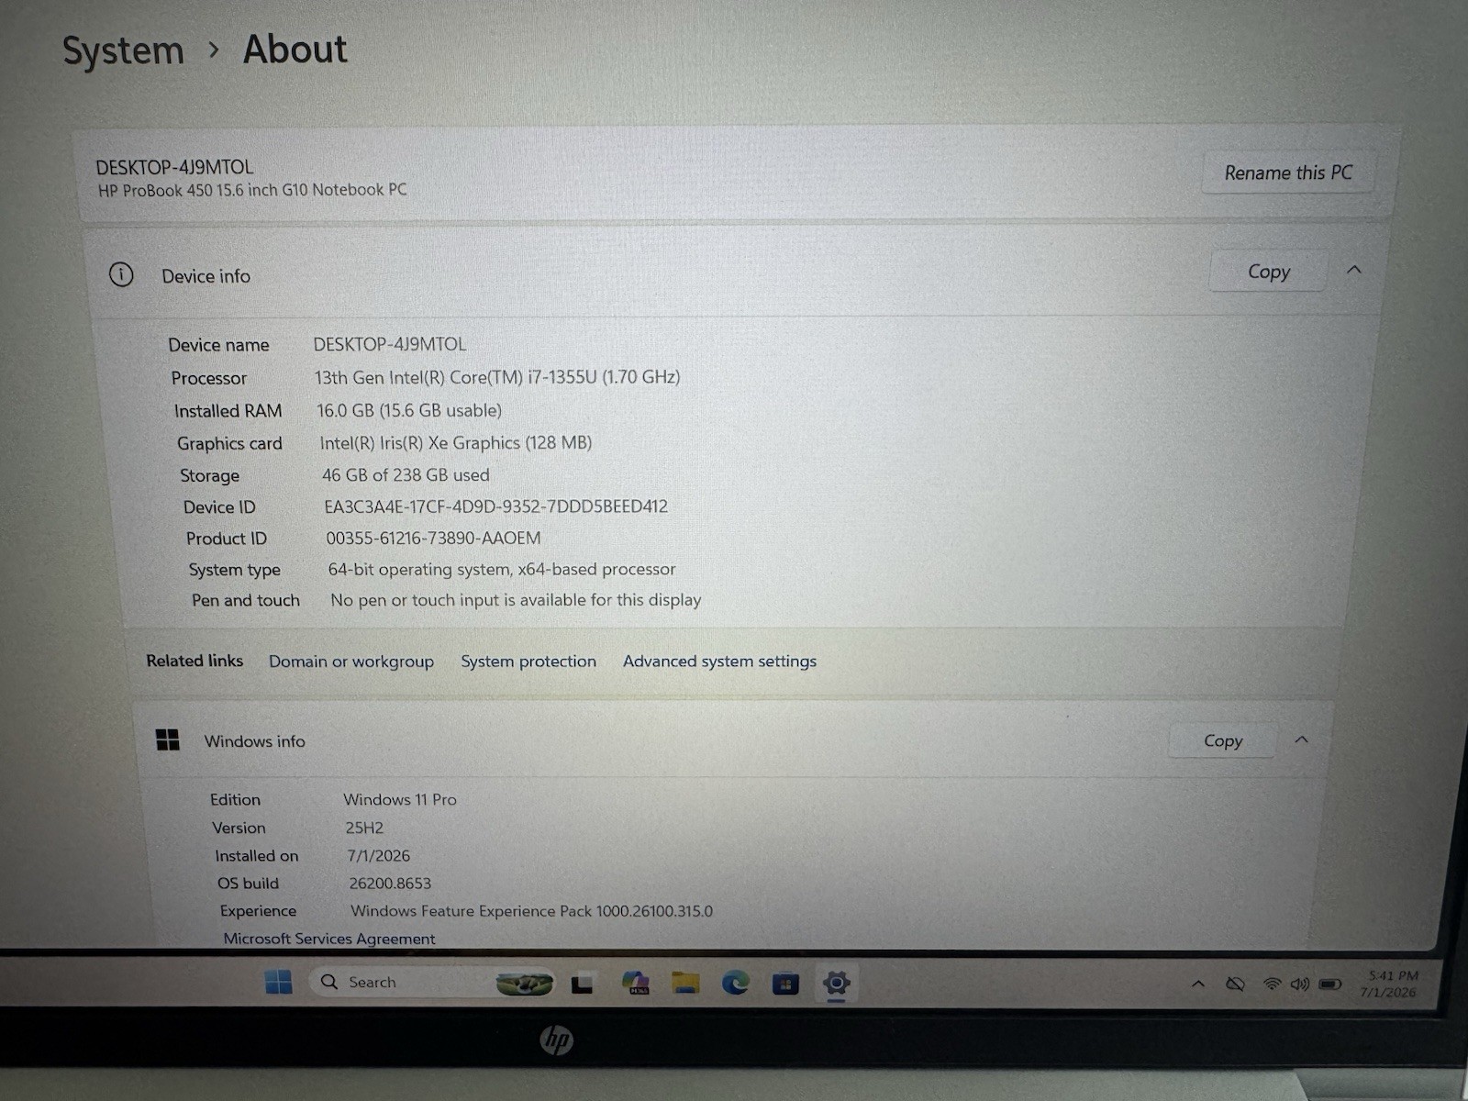Copy the Device info details
Screen dimensions: 1468x1101
click(1268, 272)
